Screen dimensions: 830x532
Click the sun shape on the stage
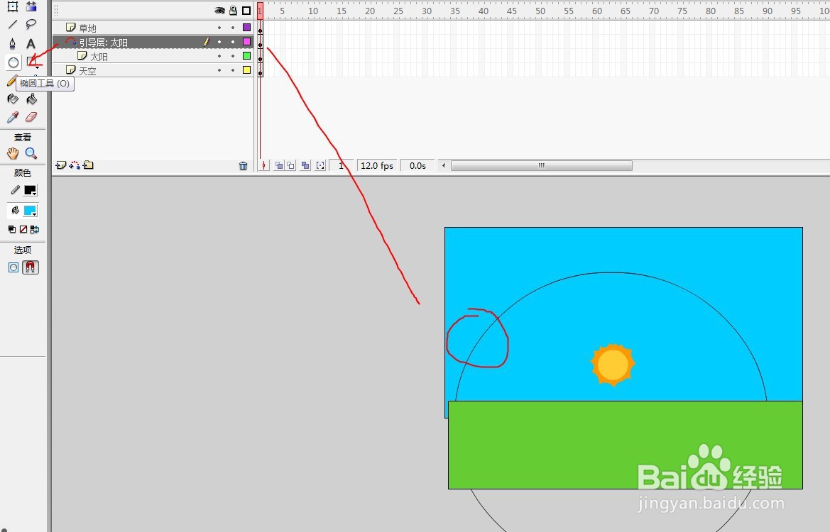(x=613, y=365)
